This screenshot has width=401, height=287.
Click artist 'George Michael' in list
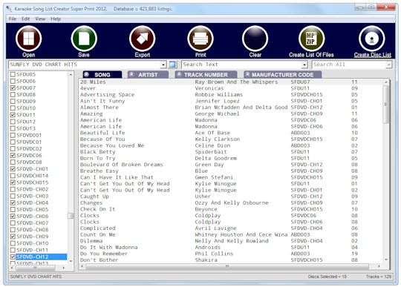pos(217,113)
